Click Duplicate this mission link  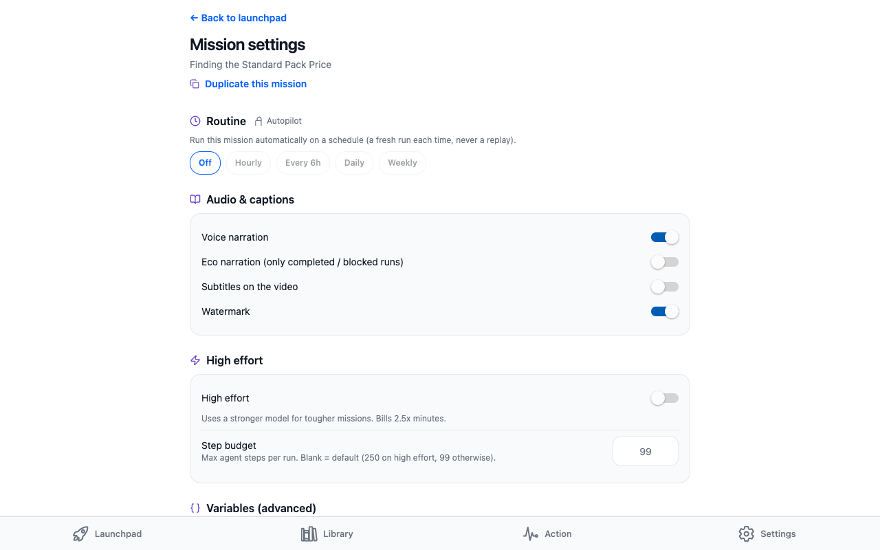(x=256, y=84)
